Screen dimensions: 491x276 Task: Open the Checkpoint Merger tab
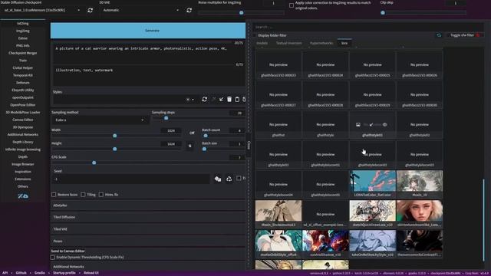coord(23,53)
